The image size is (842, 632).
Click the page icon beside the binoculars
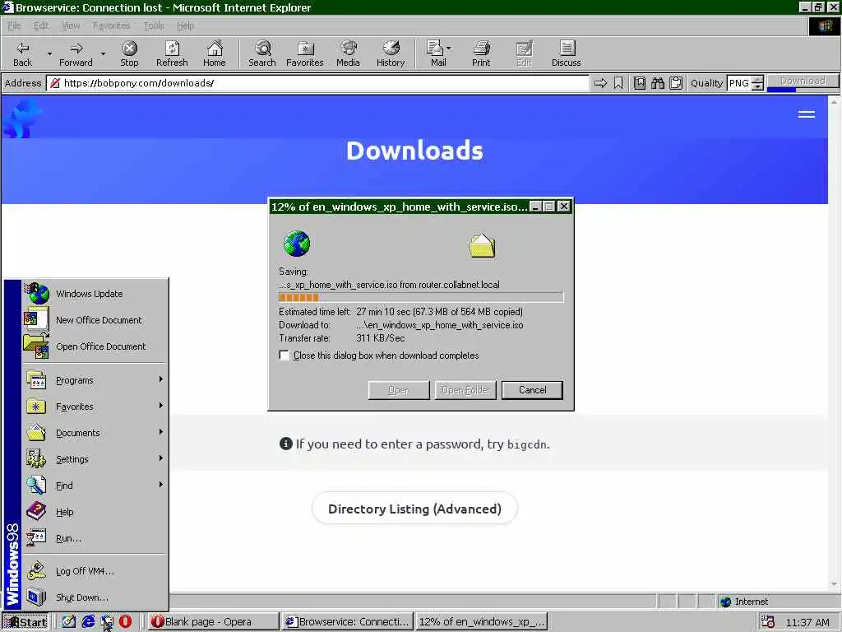tap(640, 83)
